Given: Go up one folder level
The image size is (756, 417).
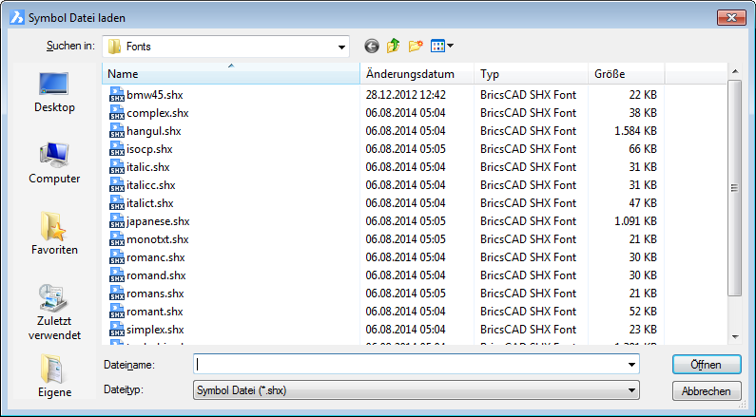Looking at the screenshot, I should tap(393, 46).
